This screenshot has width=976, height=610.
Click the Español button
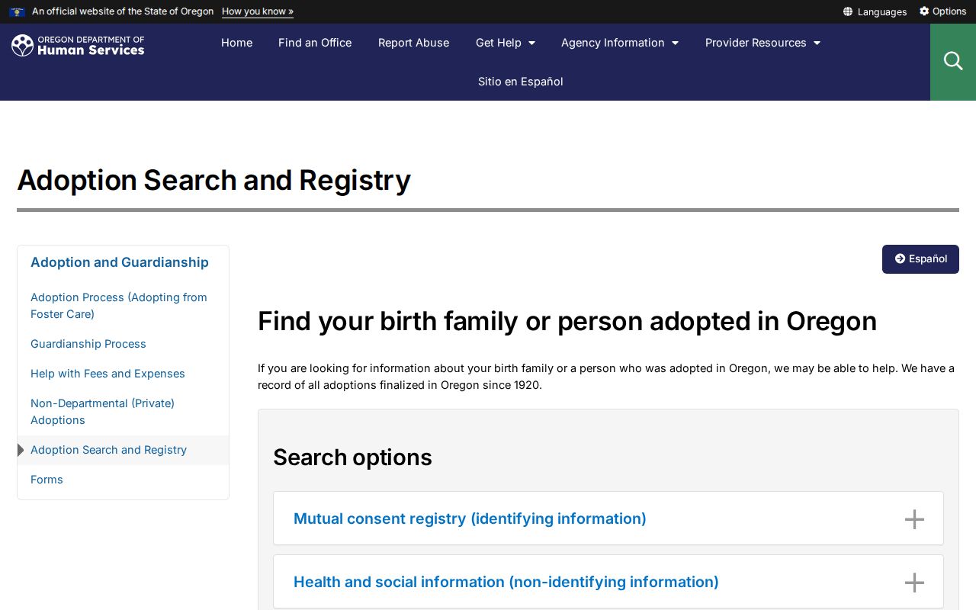point(920,259)
